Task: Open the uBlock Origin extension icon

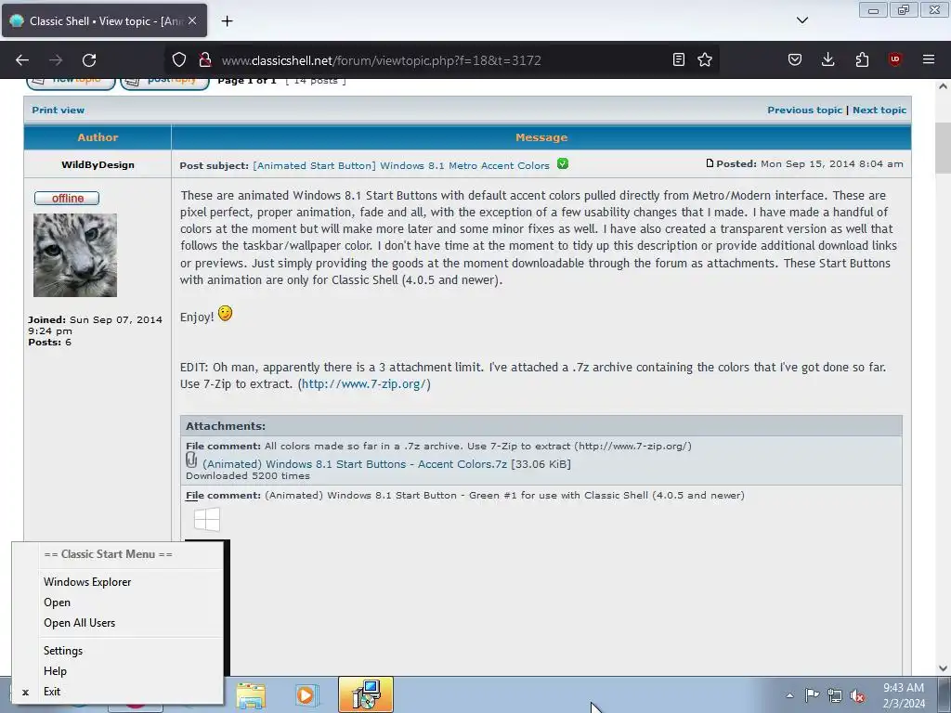Action: coord(895,59)
